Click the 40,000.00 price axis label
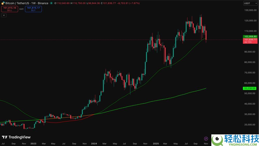This screenshot has width=259, height=146. pos(250,104)
